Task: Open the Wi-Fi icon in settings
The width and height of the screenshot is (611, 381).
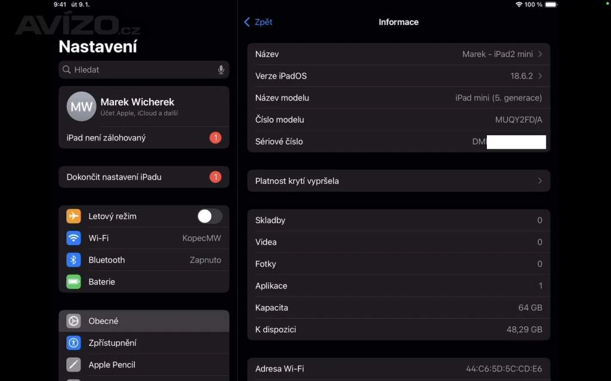Action: [73, 238]
